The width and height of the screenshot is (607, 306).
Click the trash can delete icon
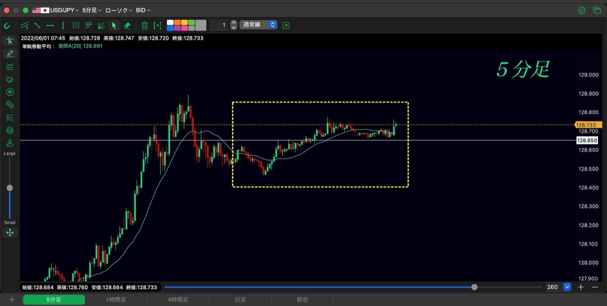coord(145,25)
